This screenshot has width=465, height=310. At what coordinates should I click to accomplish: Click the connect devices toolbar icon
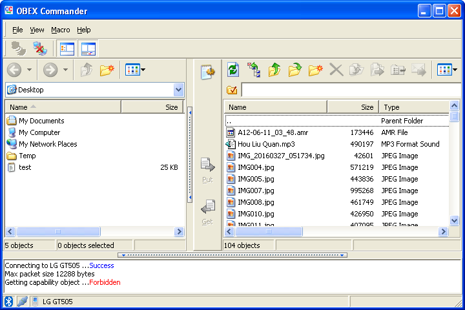tap(18, 48)
